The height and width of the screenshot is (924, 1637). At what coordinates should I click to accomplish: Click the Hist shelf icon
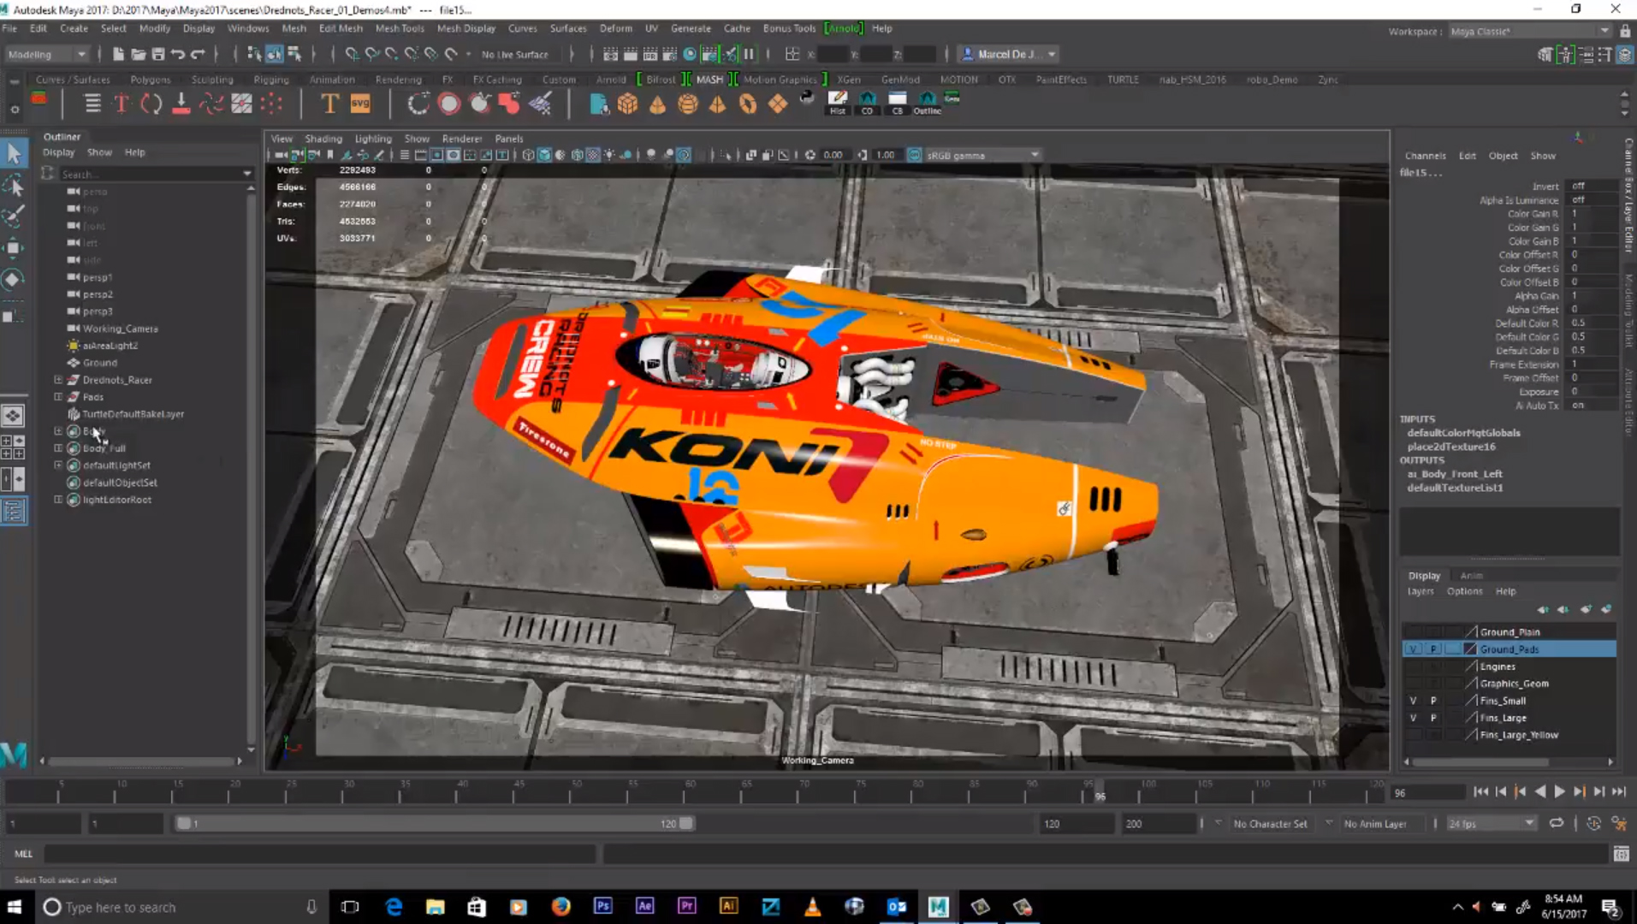838,103
